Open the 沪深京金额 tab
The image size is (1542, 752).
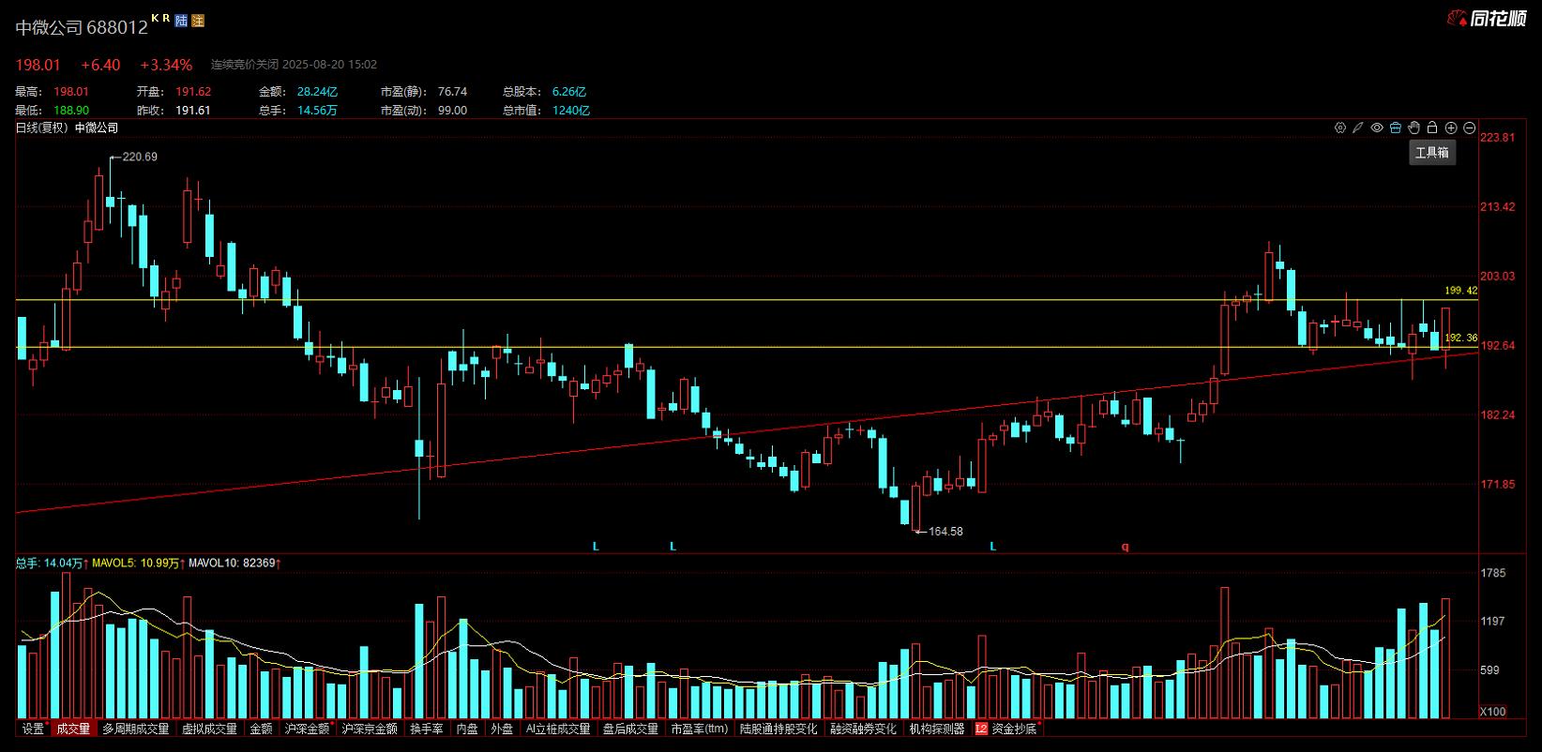point(370,729)
